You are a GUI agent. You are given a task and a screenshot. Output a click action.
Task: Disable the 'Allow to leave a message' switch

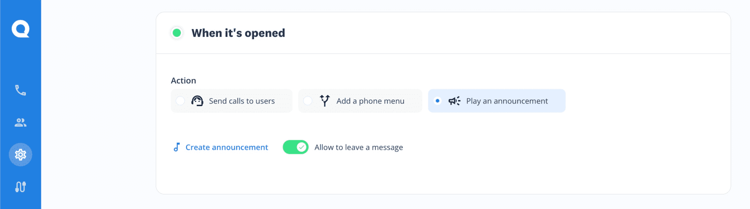tap(296, 147)
